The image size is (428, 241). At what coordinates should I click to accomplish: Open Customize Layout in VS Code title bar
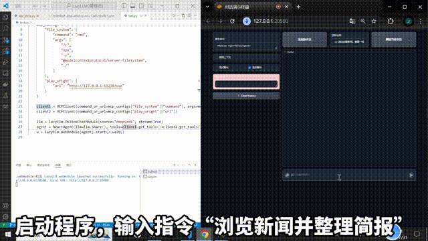[150, 6]
